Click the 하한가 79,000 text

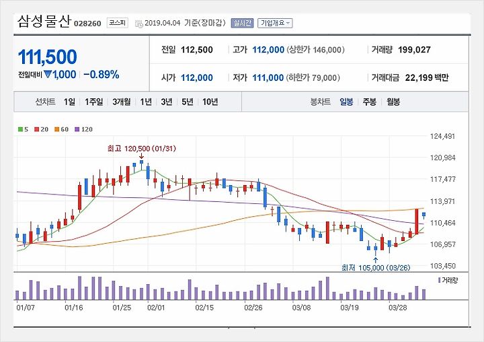[313, 77]
